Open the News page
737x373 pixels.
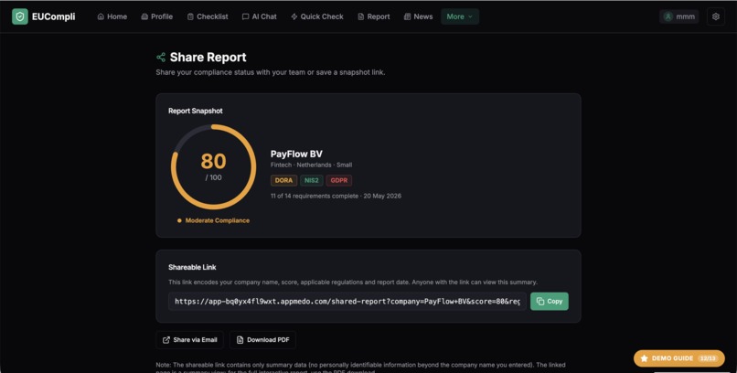click(418, 16)
